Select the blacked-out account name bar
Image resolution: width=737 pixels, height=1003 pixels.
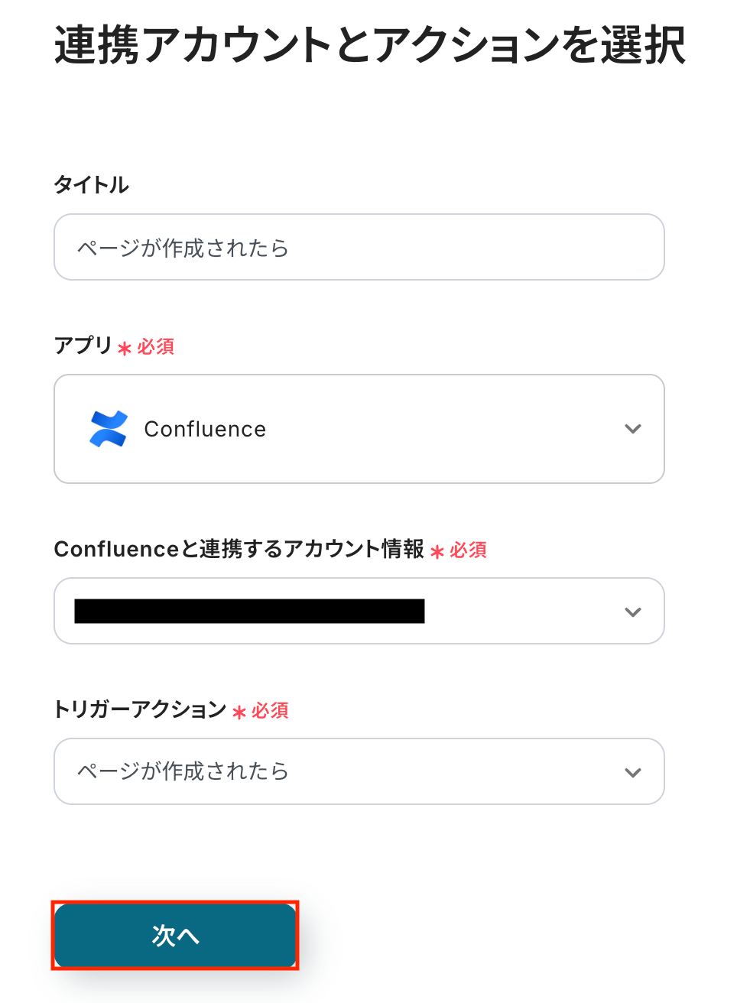pos(249,612)
